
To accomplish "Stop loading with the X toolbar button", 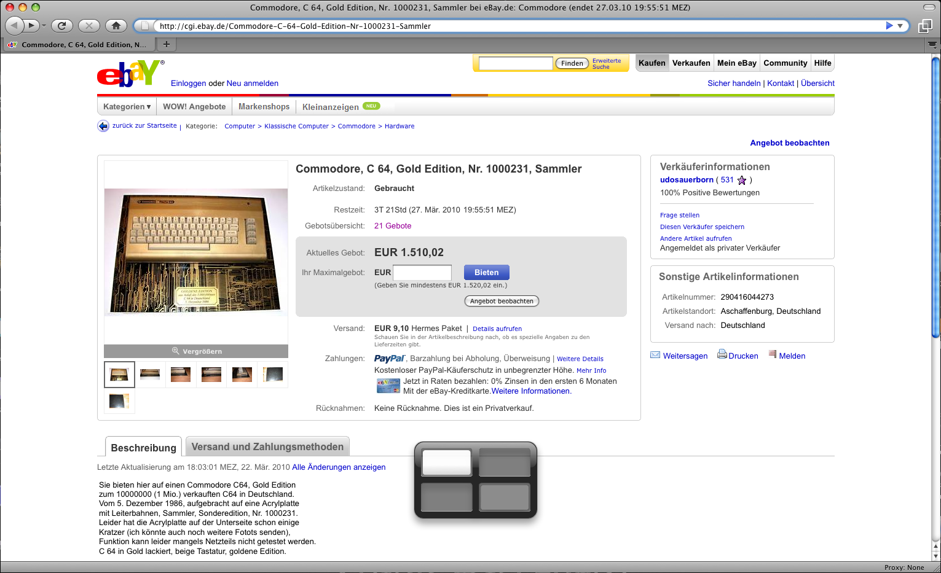I will [x=89, y=26].
